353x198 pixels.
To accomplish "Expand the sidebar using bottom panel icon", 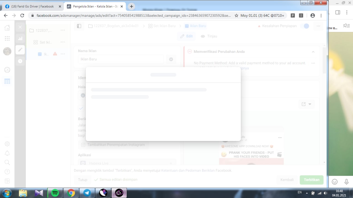I will [7, 181].
